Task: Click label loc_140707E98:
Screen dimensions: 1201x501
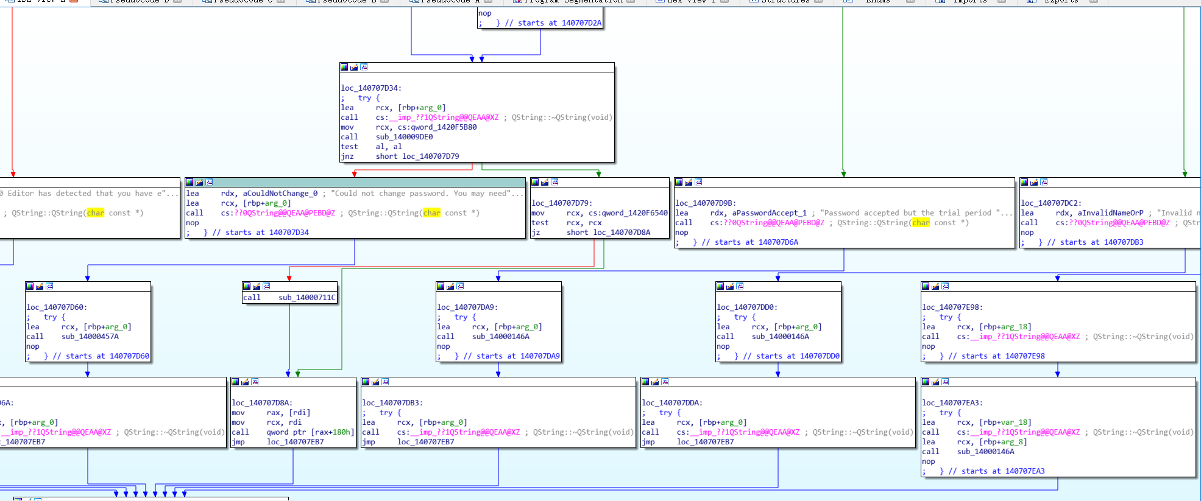Action: tap(952, 307)
